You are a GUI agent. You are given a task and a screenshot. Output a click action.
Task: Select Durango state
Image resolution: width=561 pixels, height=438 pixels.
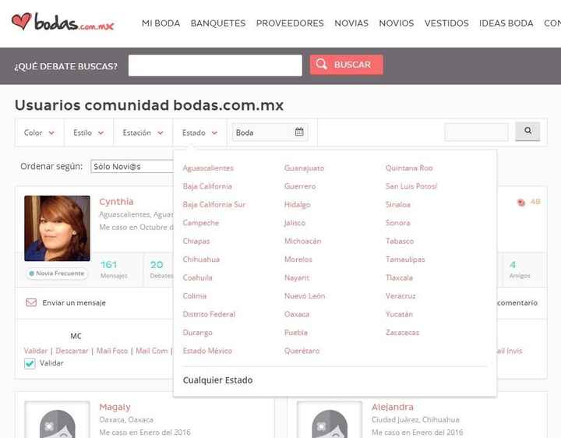197,333
